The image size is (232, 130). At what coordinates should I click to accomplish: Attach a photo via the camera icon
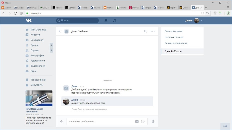click(x=137, y=122)
